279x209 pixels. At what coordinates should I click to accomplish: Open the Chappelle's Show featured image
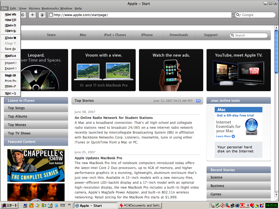click(x=36, y=165)
